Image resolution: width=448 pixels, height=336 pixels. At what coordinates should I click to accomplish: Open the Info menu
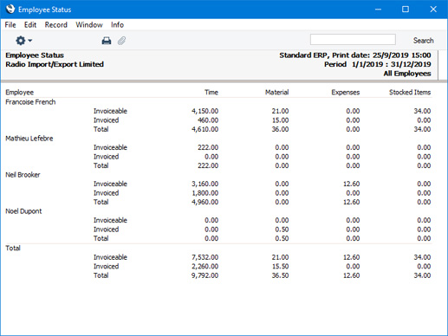(x=117, y=25)
